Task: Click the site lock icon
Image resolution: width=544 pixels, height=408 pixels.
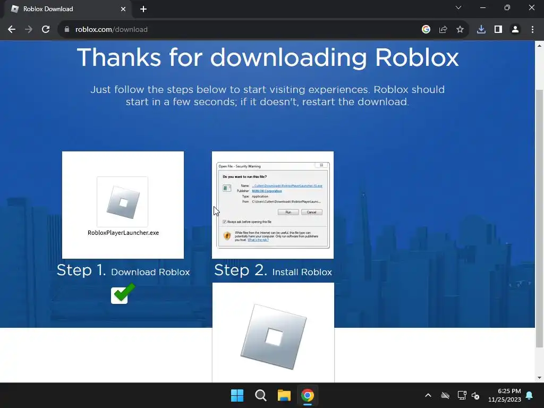Action: [67, 30]
